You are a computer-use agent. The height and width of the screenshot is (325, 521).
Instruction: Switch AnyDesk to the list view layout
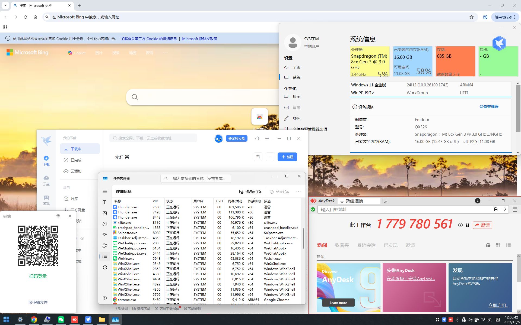[x=508, y=245]
